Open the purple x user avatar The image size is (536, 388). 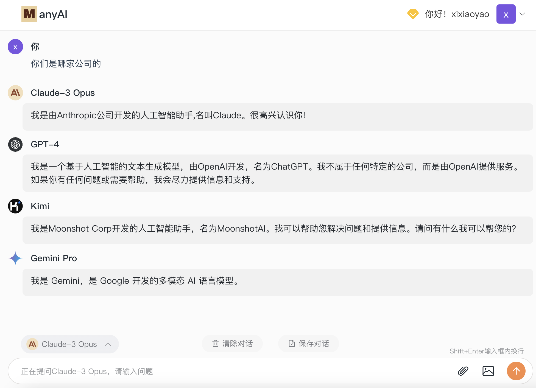(x=506, y=14)
